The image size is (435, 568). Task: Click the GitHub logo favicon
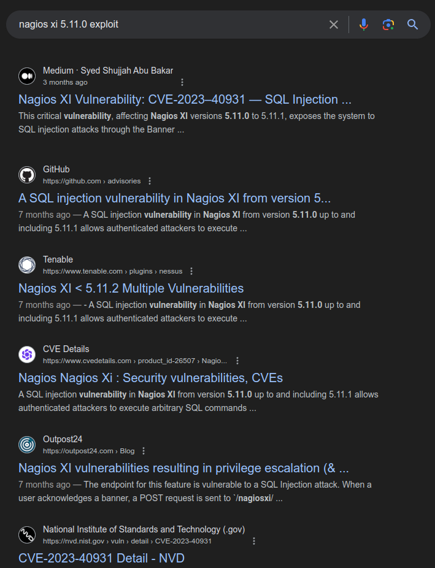pyautogui.click(x=27, y=175)
